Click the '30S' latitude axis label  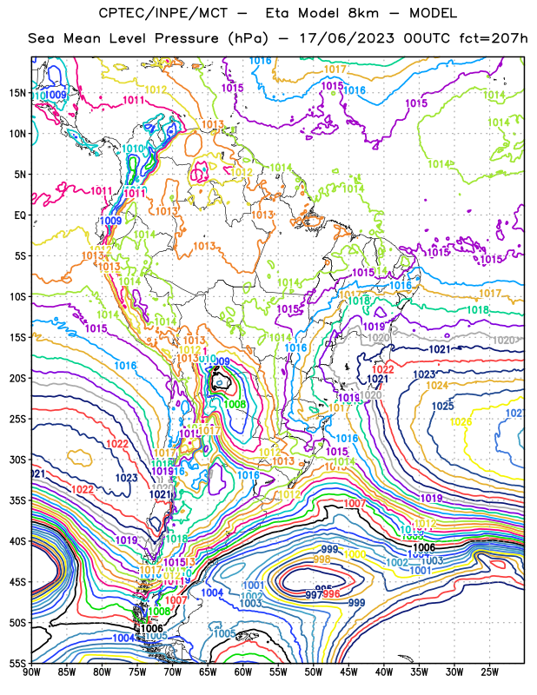point(18,460)
